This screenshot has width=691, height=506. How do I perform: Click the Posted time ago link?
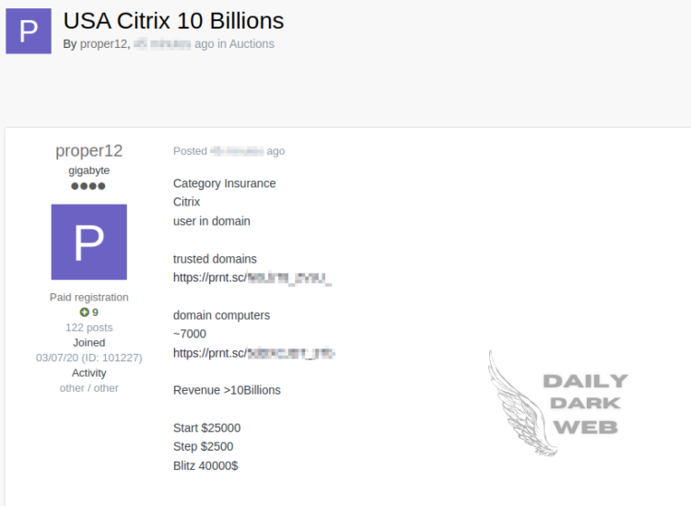229,151
